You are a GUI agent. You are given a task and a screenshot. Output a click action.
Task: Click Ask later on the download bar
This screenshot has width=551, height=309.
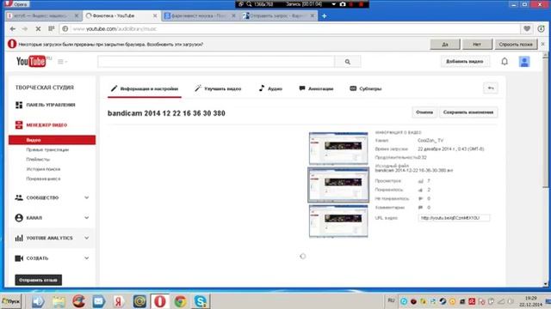[516, 44]
